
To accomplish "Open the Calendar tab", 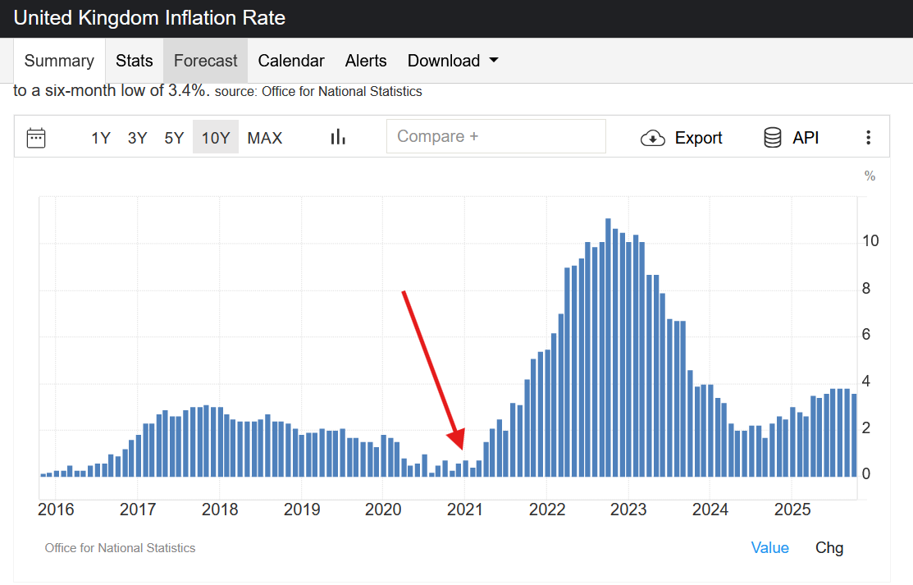I will point(291,61).
